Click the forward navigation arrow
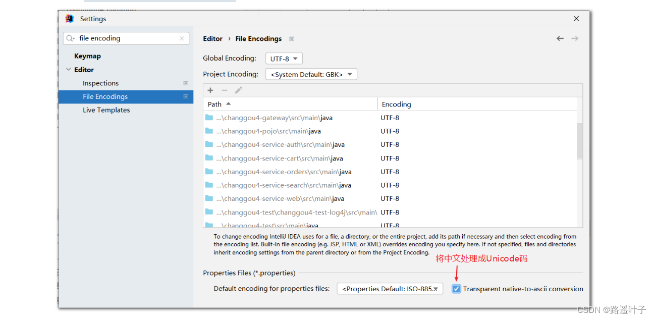 pos(575,38)
